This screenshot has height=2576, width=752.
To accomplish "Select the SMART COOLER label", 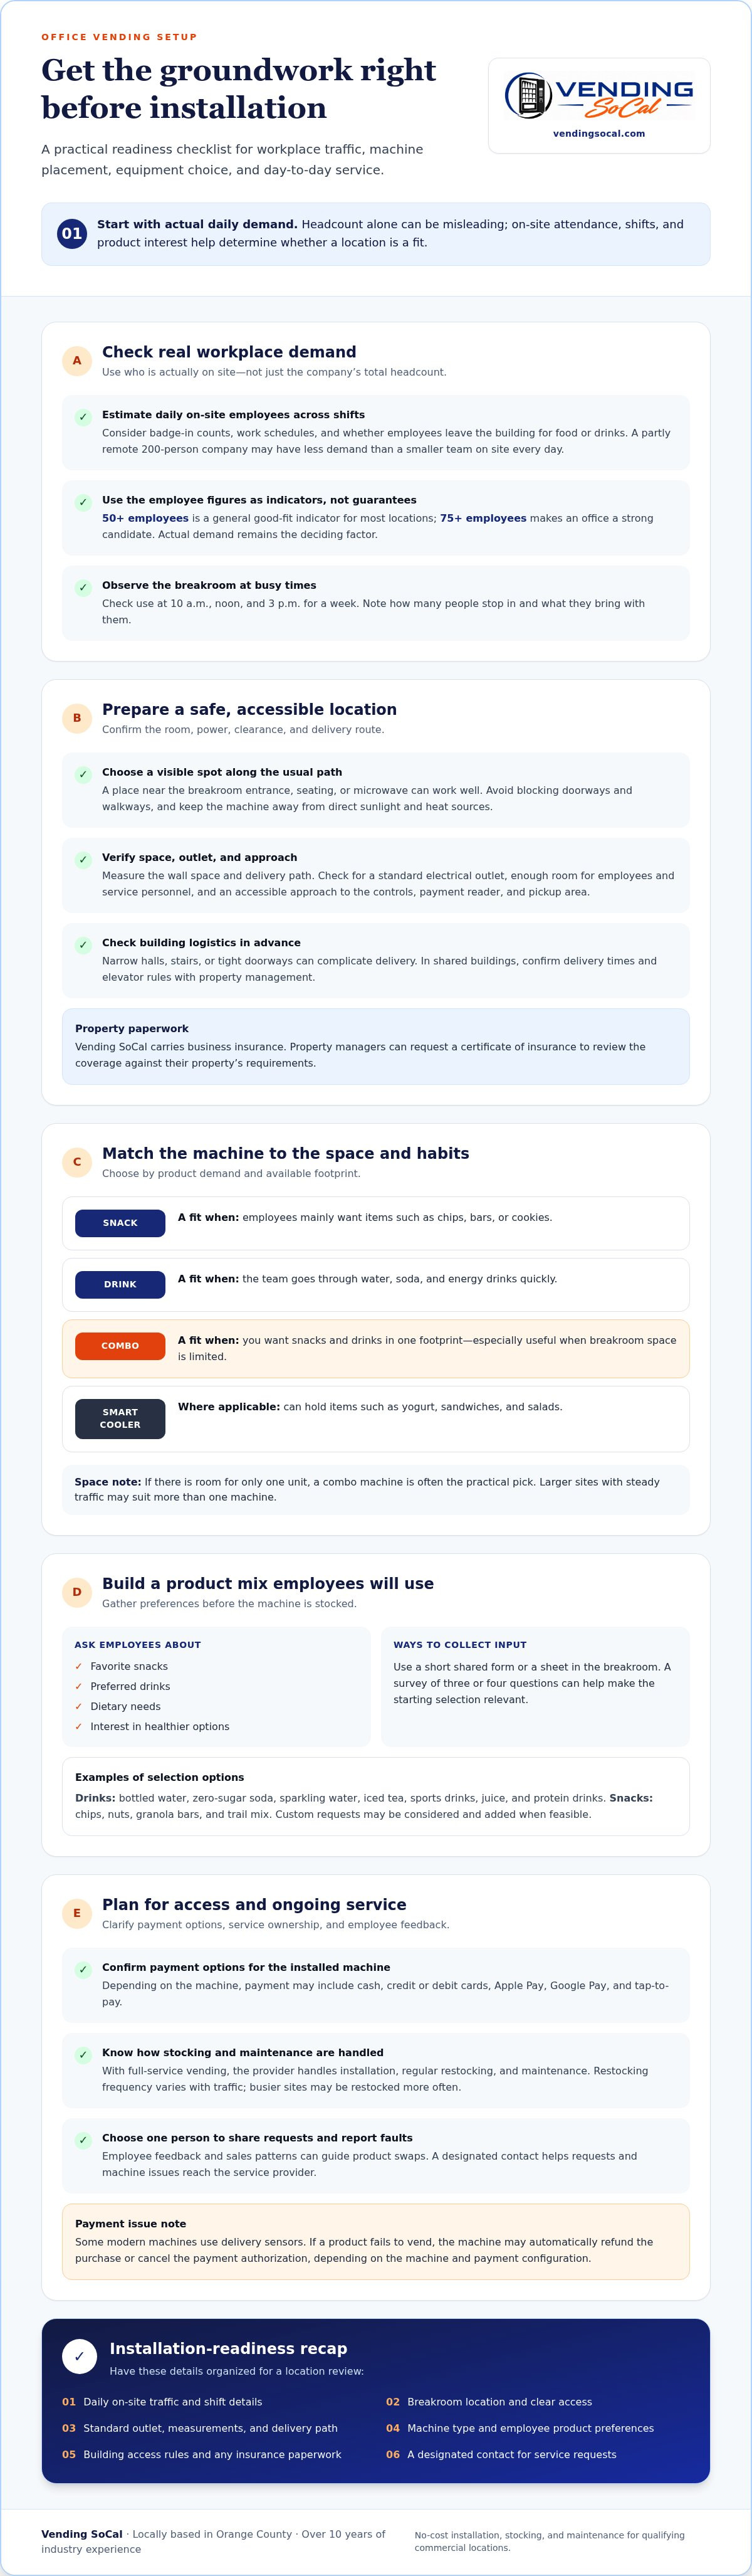I will coord(120,1419).
